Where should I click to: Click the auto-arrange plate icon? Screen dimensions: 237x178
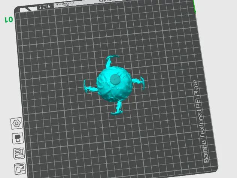click(19, 154)
